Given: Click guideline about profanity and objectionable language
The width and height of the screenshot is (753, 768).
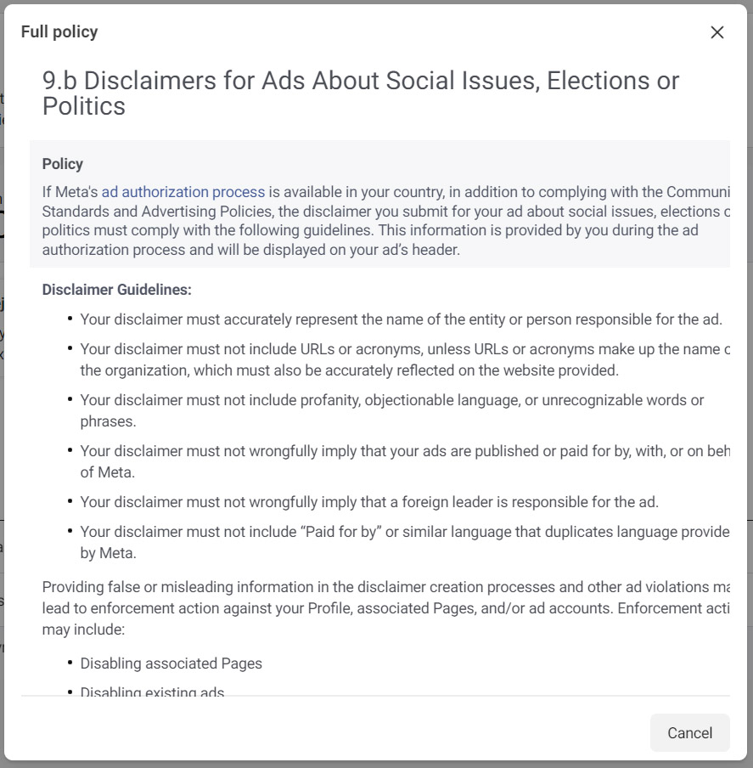Looking at the screenshot, I should coord(391,410).
